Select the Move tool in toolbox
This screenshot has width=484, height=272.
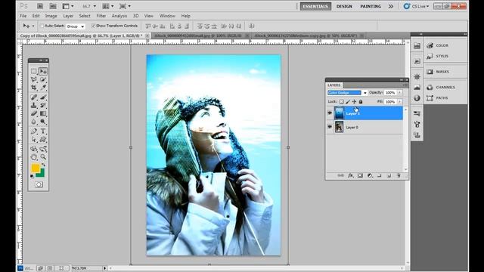click(x=43, y=71)
